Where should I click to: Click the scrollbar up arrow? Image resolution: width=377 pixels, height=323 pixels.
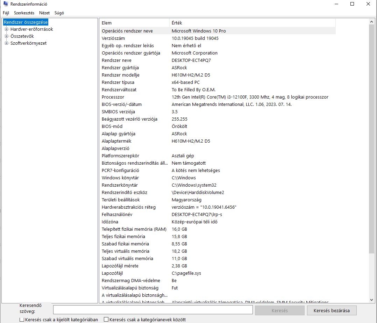(371, 22)
